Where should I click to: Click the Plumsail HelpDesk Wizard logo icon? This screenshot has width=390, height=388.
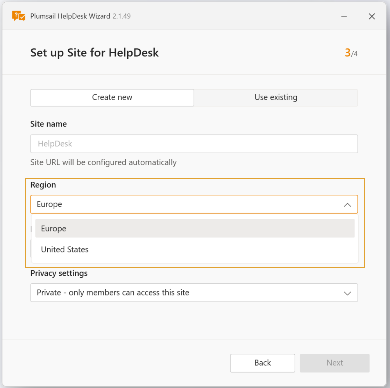pos(19,16)
